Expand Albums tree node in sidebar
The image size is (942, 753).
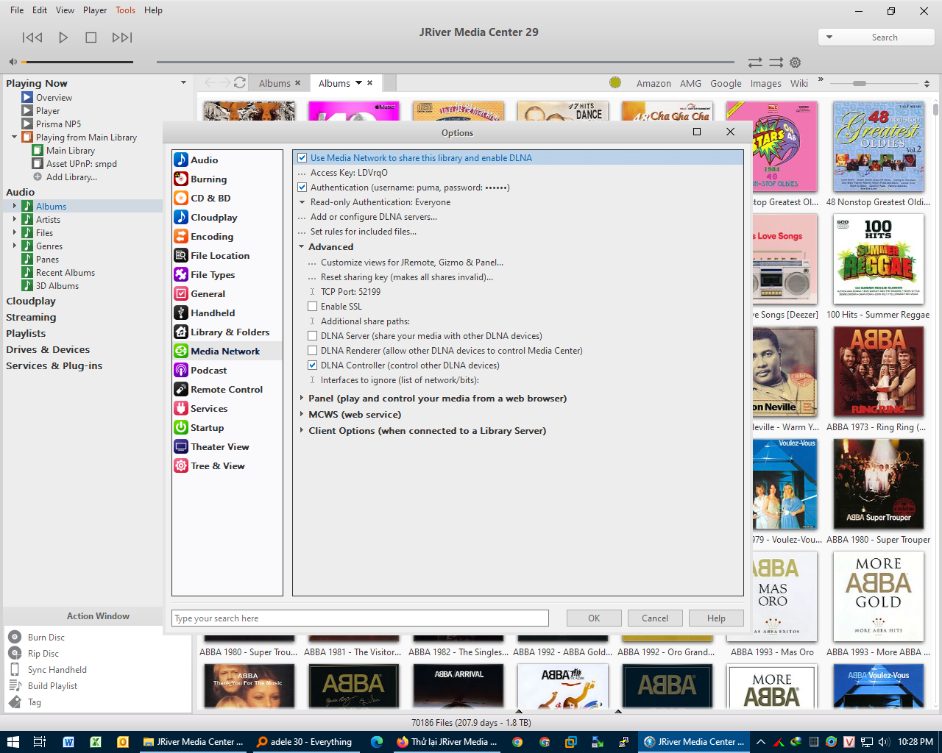[x=14, y=207]
